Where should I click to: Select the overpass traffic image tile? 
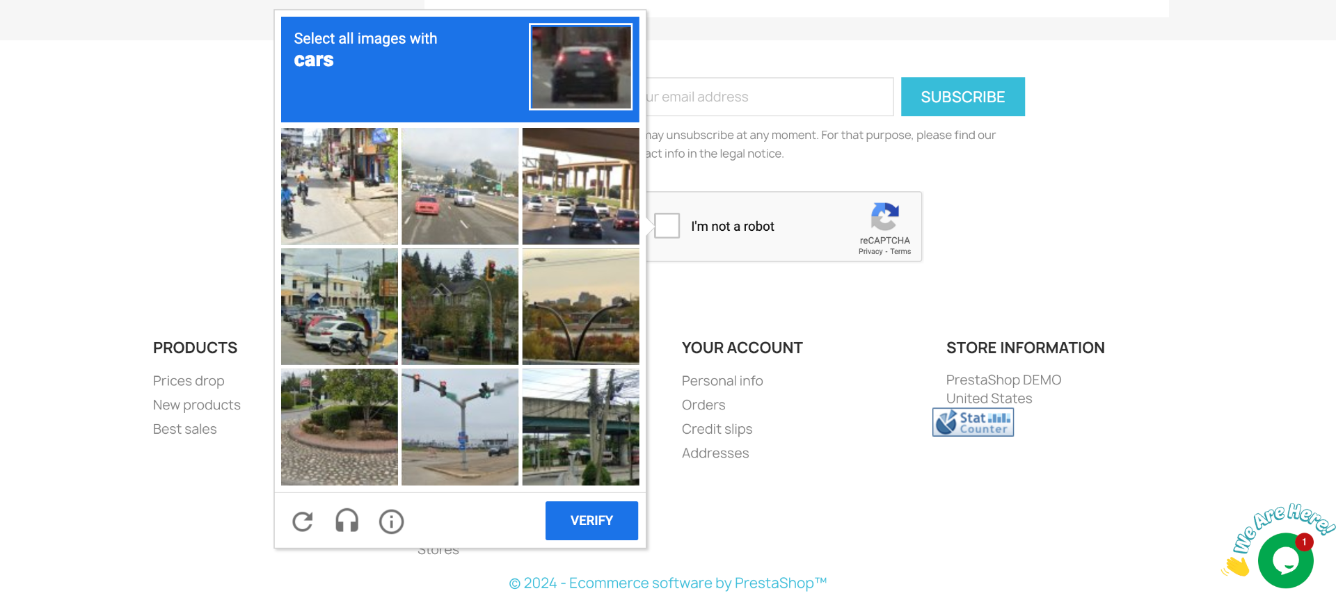click(581, 186)
